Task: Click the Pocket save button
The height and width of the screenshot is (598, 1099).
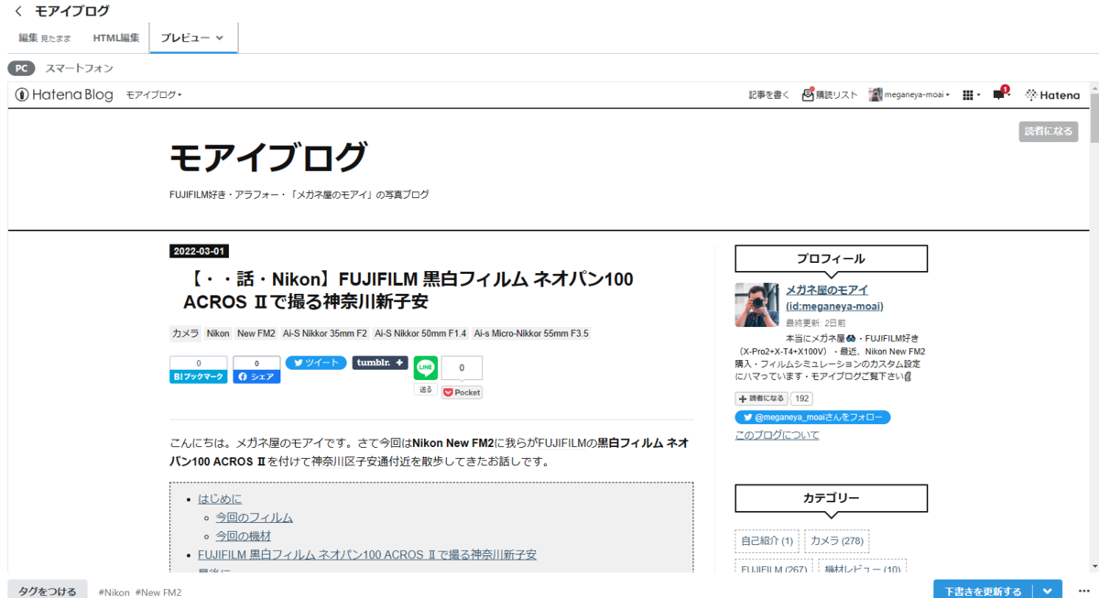Action: tap(462, 392)
